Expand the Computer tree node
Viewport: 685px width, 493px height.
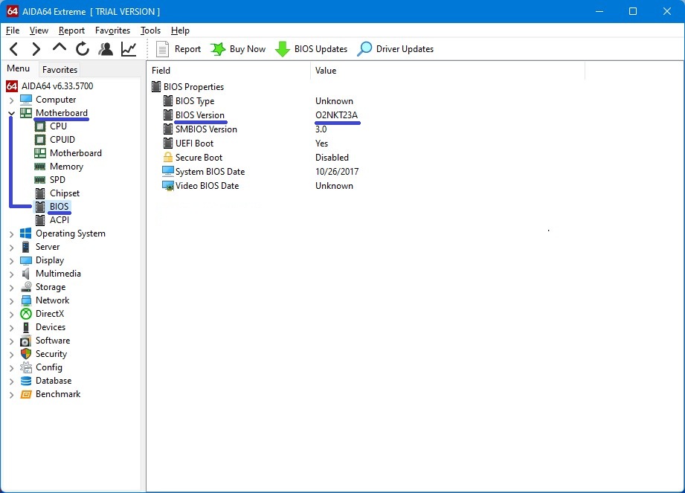tap(11, 100)
